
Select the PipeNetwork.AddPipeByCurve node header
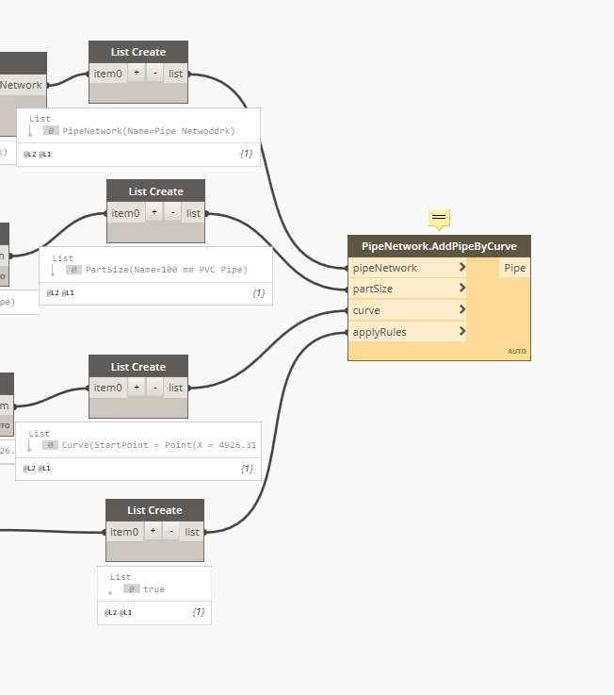coord(439,246)
